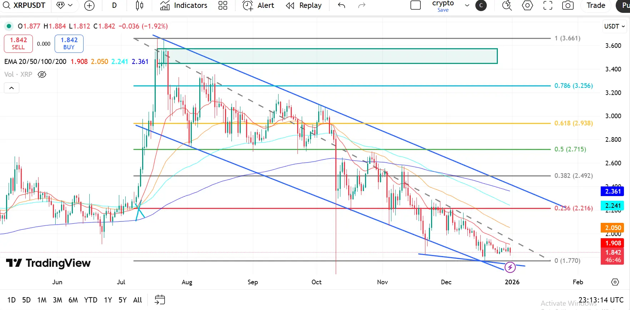This screenshot has height=310, width=630.
Task: Open the Trade panel
Action: click(596, 5)
